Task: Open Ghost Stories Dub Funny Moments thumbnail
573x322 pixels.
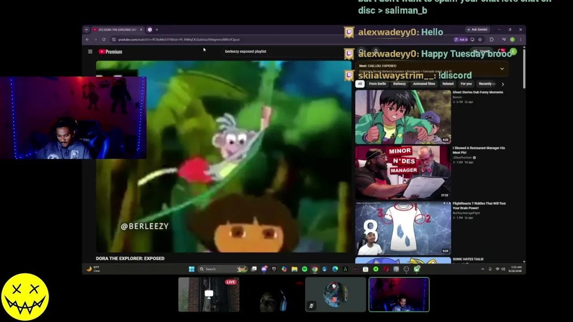Action: pyautogui.click(x=403, y=117)
